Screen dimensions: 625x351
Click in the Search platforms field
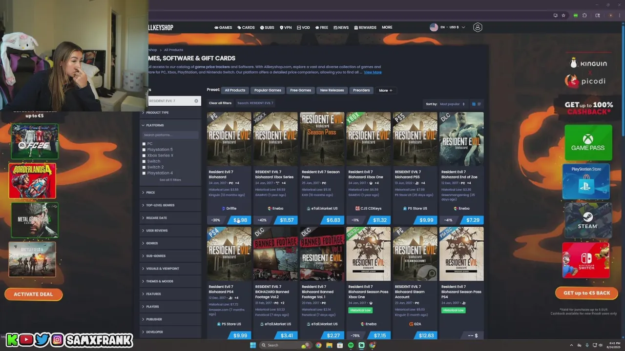click(x=170, y=135)
